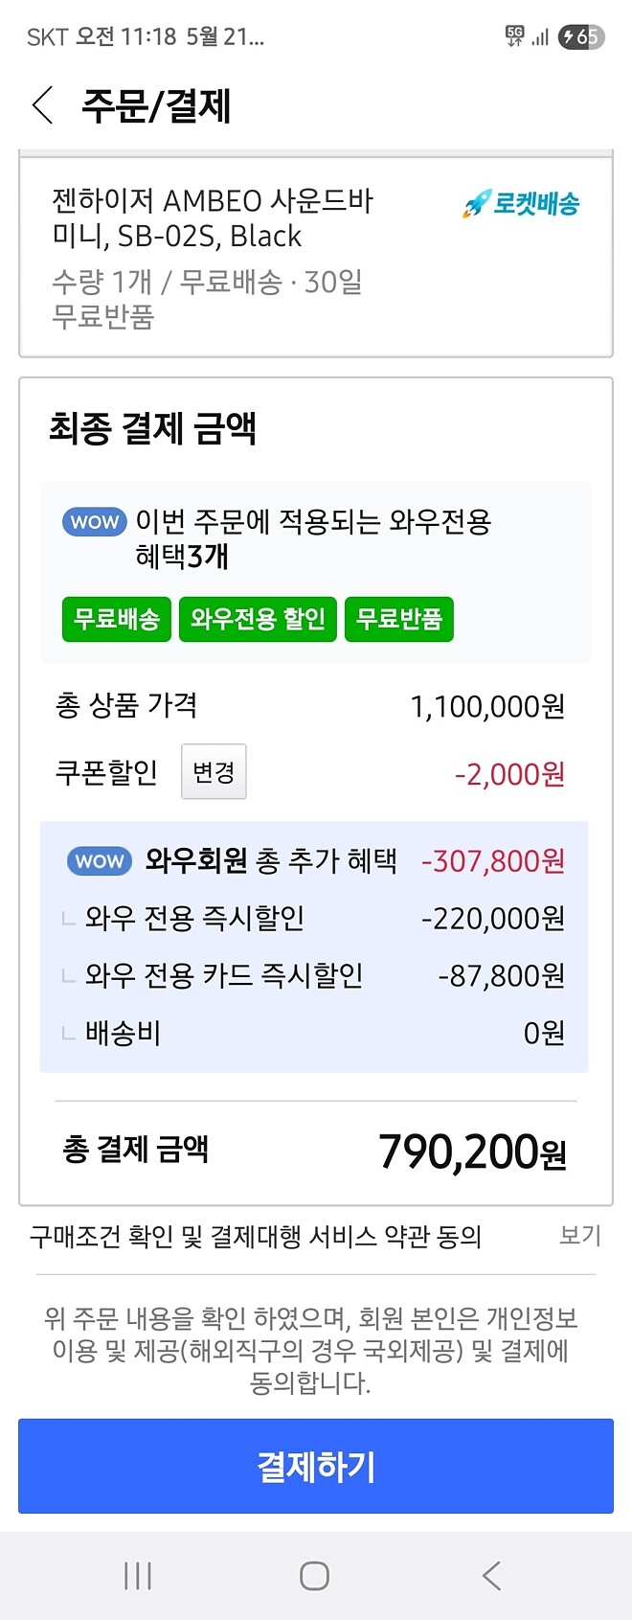Tap the battery indicator showing 65
Screen dimensions: 632x1620
581,35
